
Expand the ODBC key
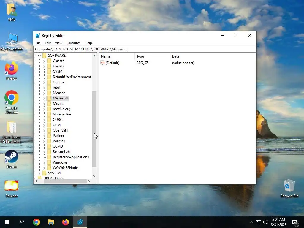[x=44, y=120]
